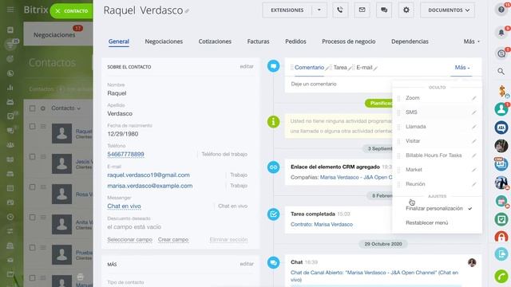The image size is (511, 287).
Task: Collapse the Más dropdown in timeline editor
Action: pyautogui.click(x=461, y=67)
